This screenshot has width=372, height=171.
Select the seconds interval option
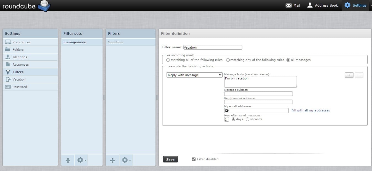pyautogui.click(x=247, y=119)
